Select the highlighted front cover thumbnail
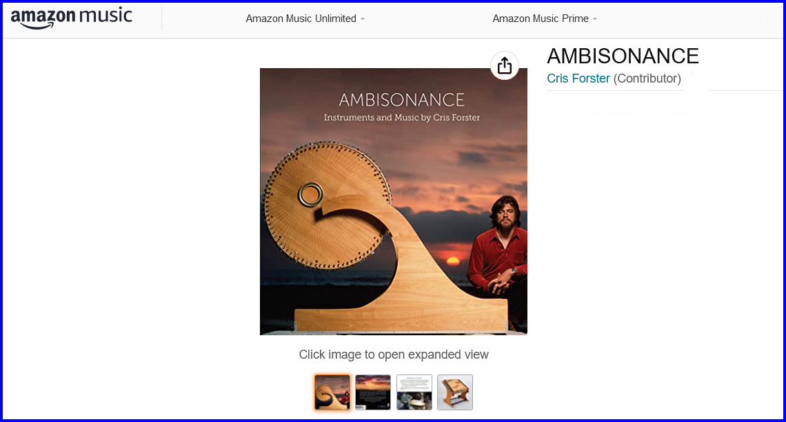This screenshot has width=786, height=422. point(332,392)
